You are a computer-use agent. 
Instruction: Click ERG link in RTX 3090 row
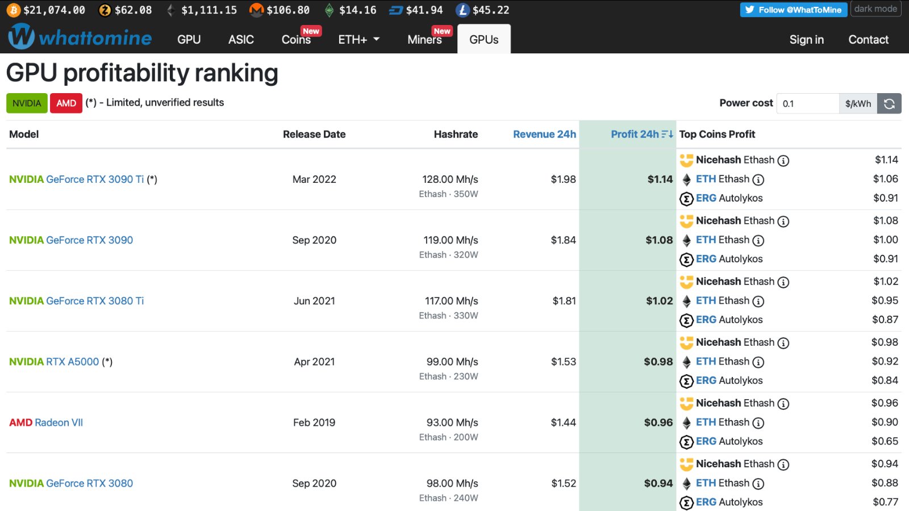point(706,259)
